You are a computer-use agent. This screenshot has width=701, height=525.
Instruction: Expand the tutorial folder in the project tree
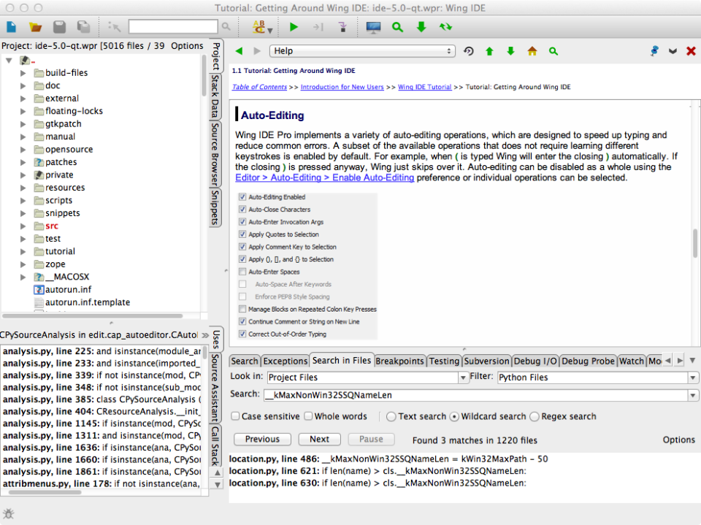point(23,251)
